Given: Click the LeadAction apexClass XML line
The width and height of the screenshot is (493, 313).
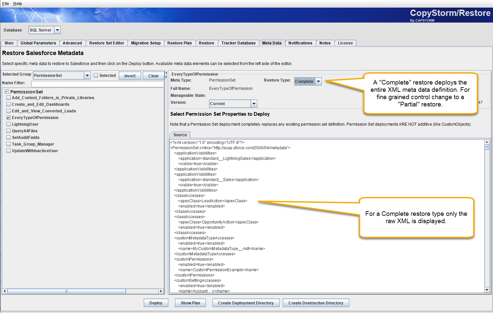Looking at the screenshot, I should tap(212, 201).
